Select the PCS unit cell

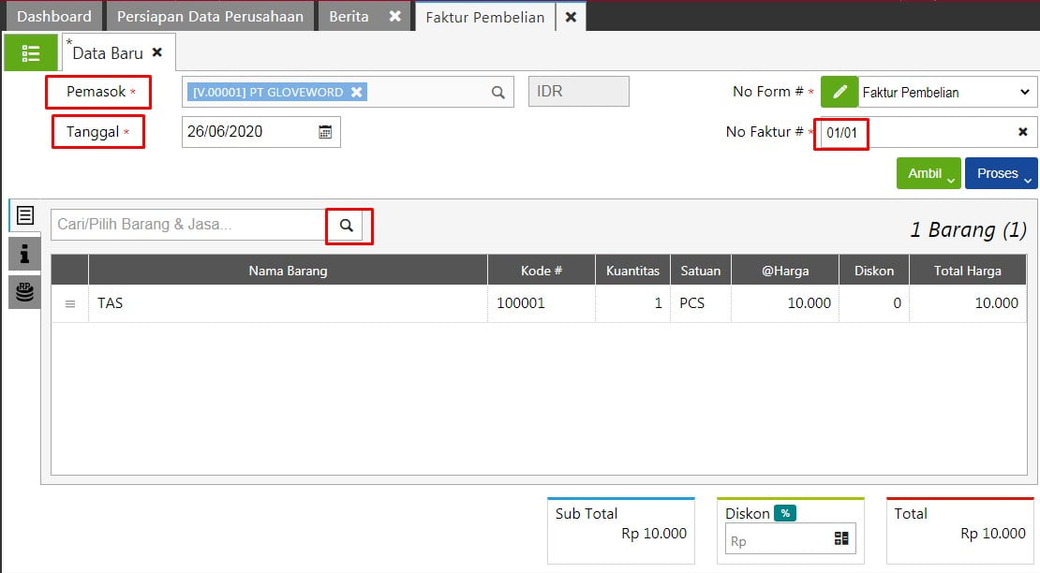click(701, 303)
